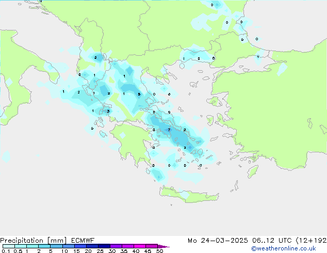Screen dimensions: 327x253
Task: Click the "25" legend scale label
Action: (x=100, y=251)
